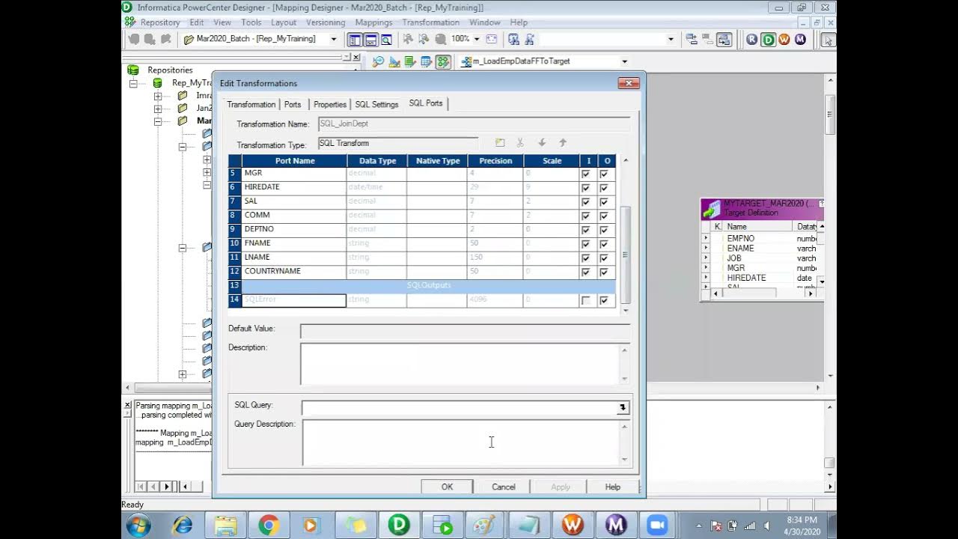The image size is (958, 539).
Task: Expand Jan2 folder tree node
Action: click(158, 109)
